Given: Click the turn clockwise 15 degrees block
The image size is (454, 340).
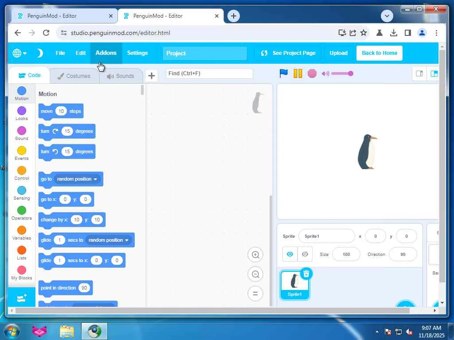Looking at the screenshot, I should (67, 131).
